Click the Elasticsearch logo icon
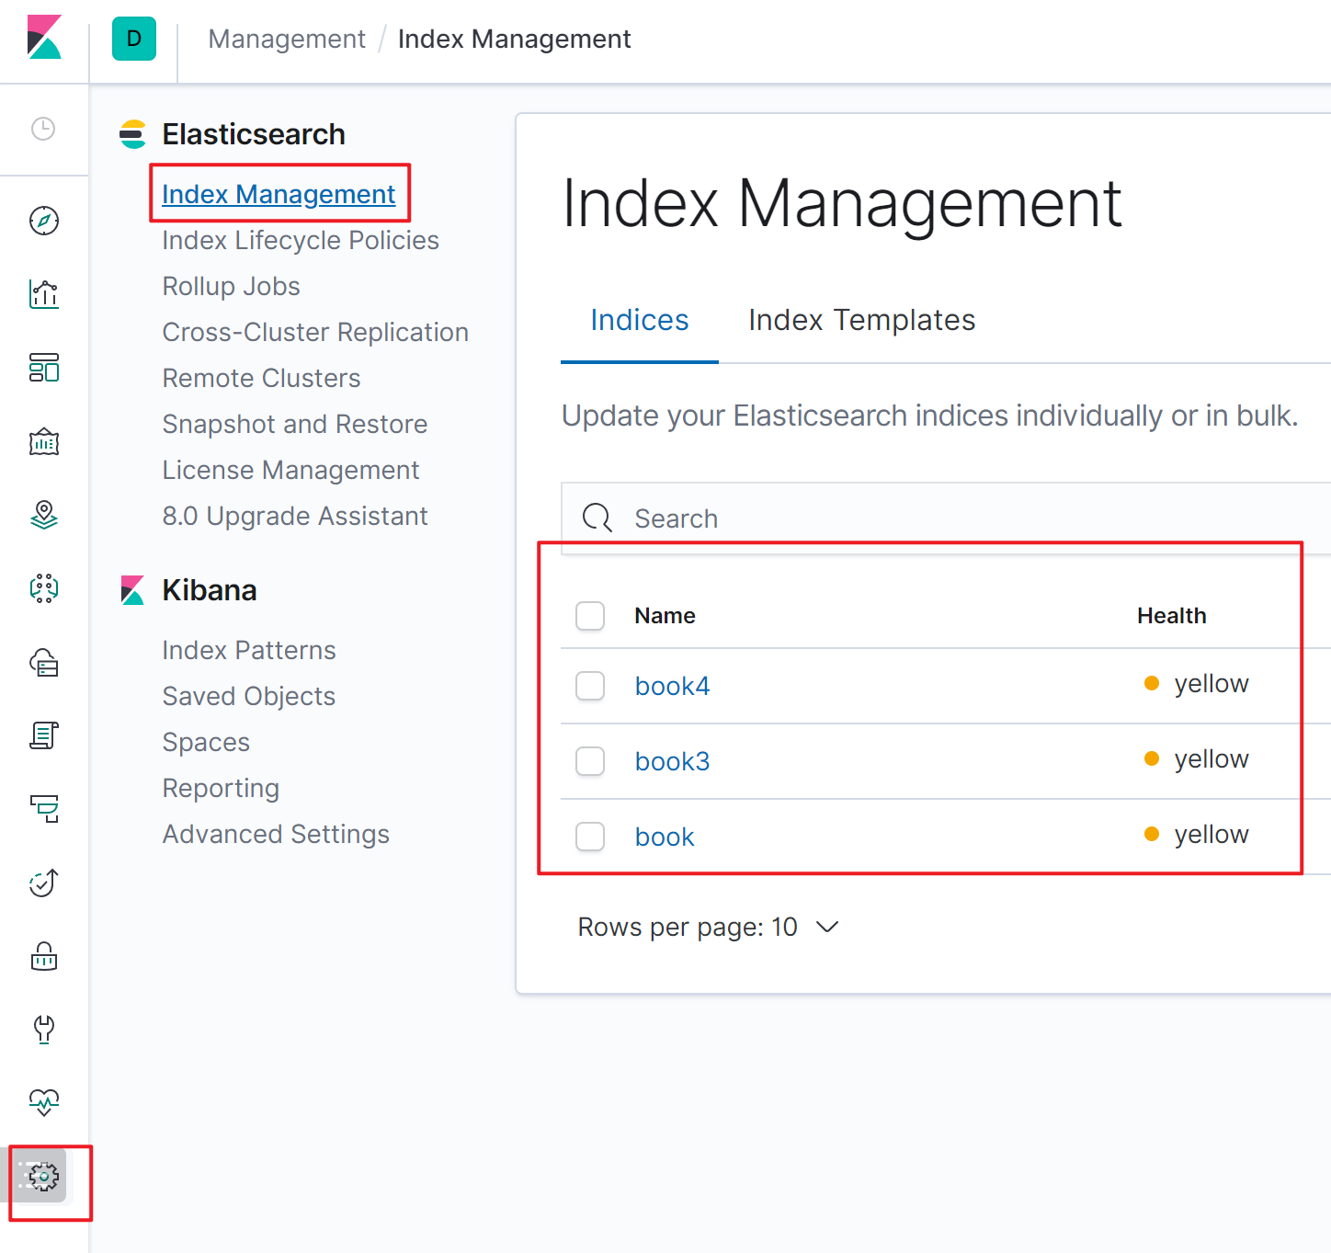This screenshot has height=1253, width=1331. (x=132, y=134)
